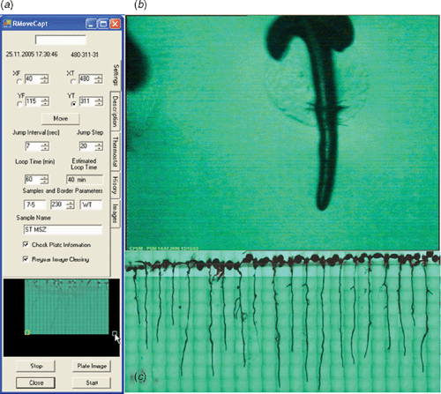Adjust the border parameter 230 spinner
The image size is (441, 394).
[x=70, y=204]
